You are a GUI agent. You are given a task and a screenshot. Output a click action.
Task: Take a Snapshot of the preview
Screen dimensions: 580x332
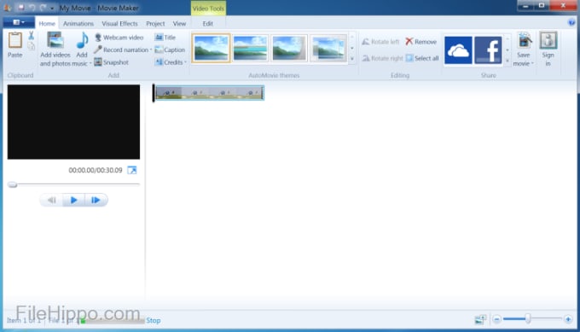click(x=112, y=62)
